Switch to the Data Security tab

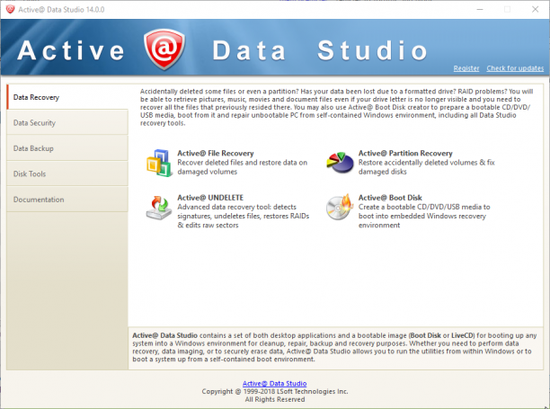[67, 123]
